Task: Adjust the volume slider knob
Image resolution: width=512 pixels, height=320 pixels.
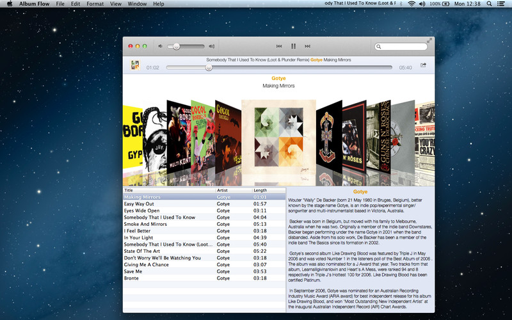Action: coord(177,46)
